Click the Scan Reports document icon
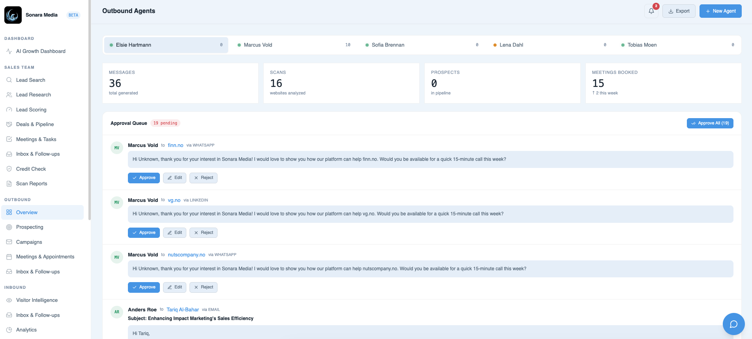Viewport: 752px width, 339px height. click(9, 184)
